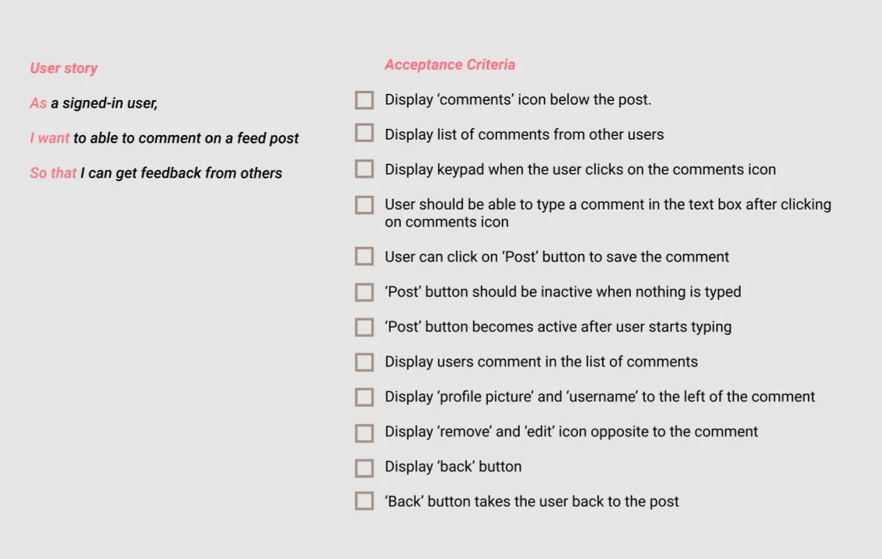Click the 'User story' heading

[x=64, y=68]
